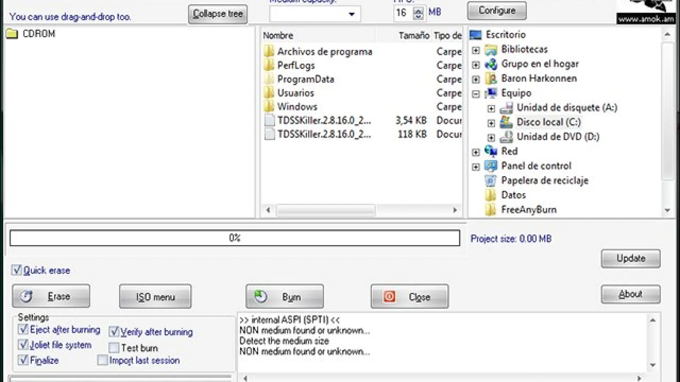Click the Burn disc icon
The image size is (680, 382).
[261, 296]
